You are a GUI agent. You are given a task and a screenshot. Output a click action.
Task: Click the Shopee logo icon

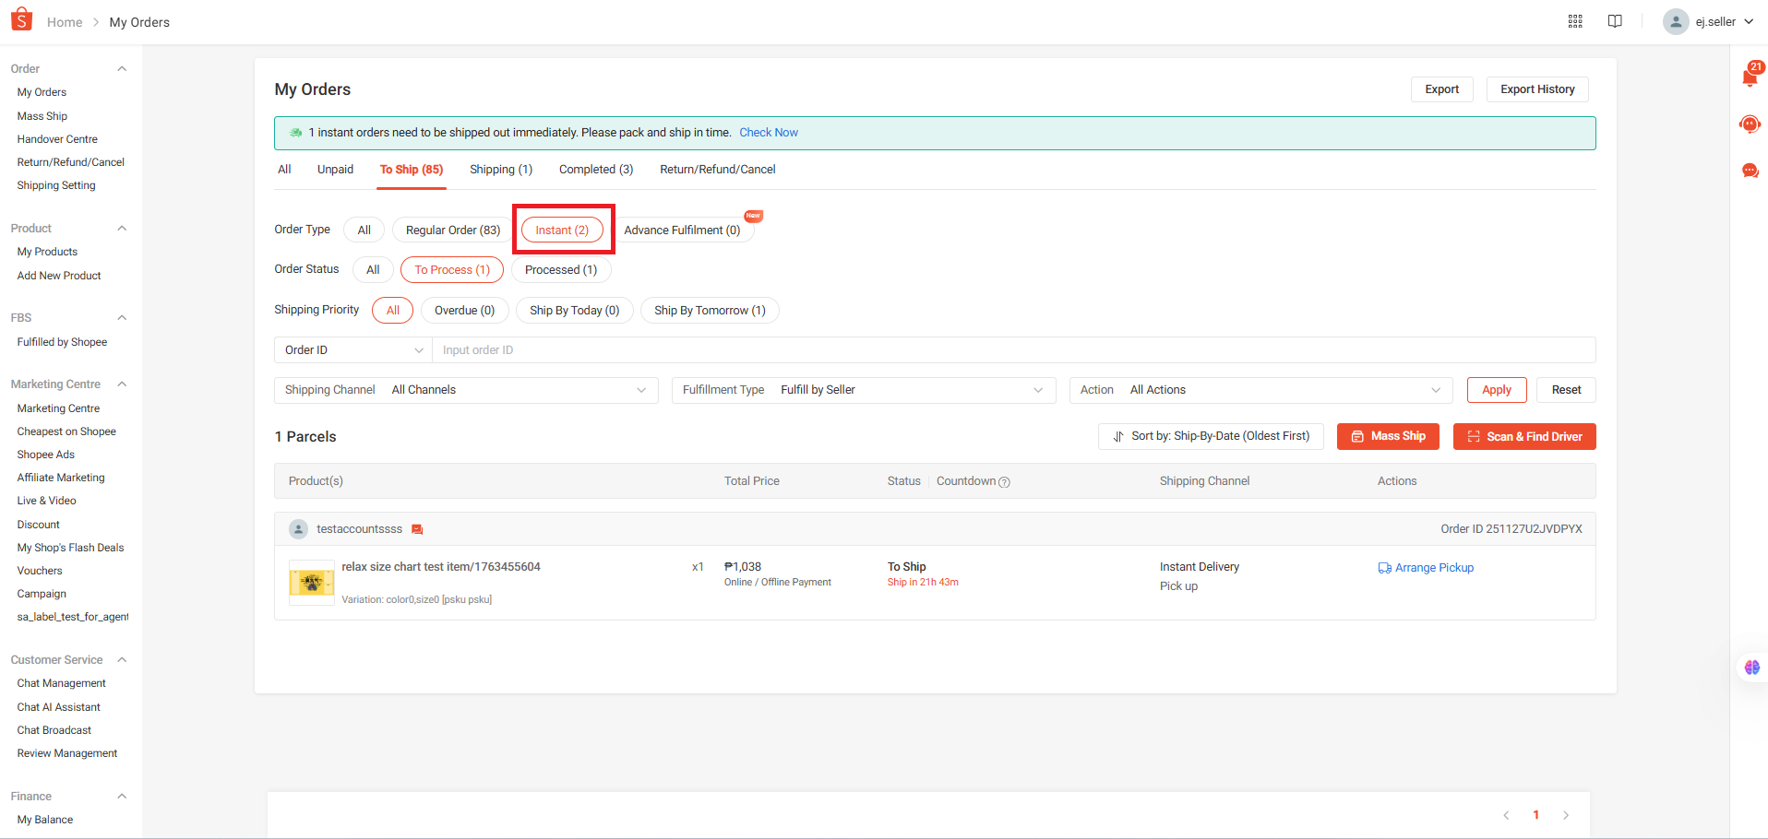pos(21,19)
